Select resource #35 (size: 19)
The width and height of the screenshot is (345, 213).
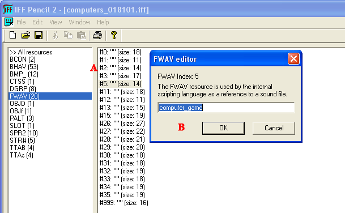[x=122, y=195]
